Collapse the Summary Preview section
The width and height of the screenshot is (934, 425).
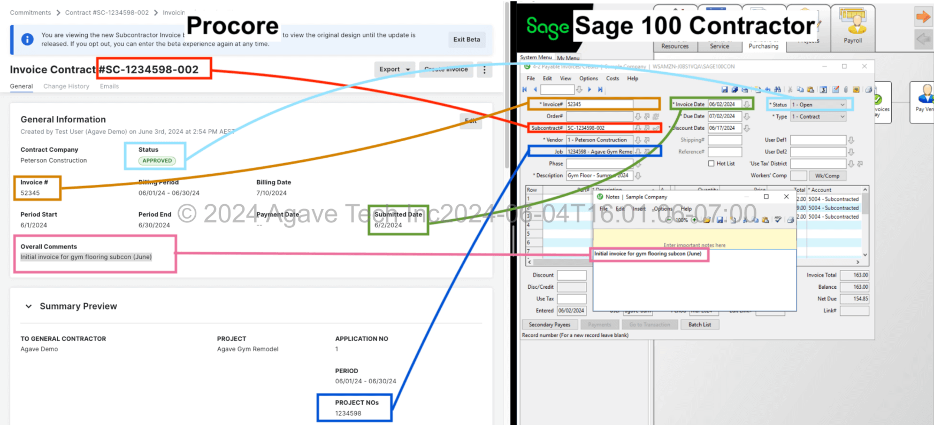28,306
